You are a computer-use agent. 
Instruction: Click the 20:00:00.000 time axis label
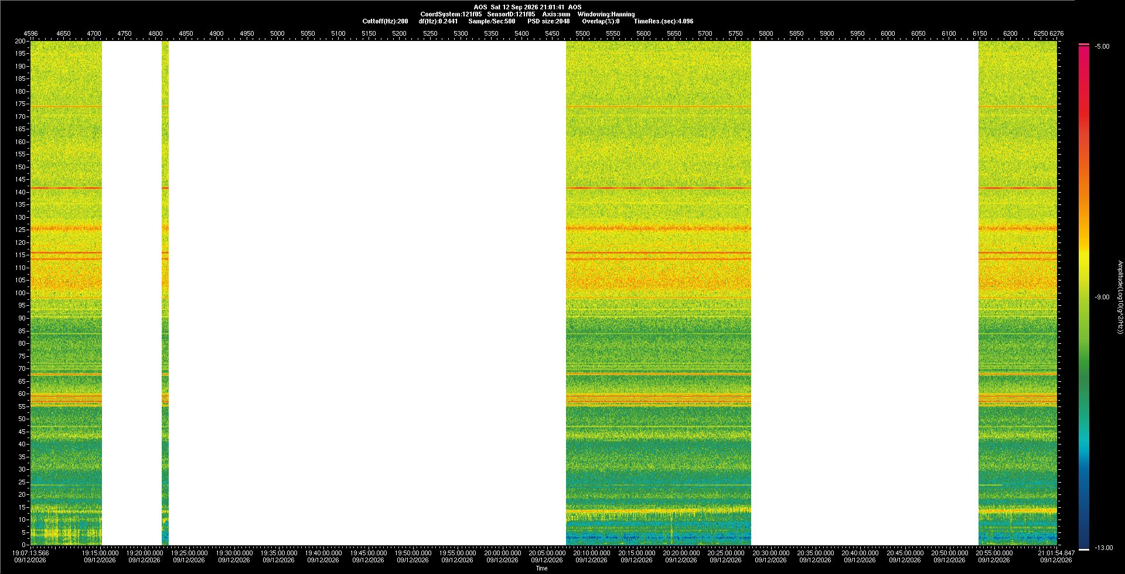coord(502,553)
